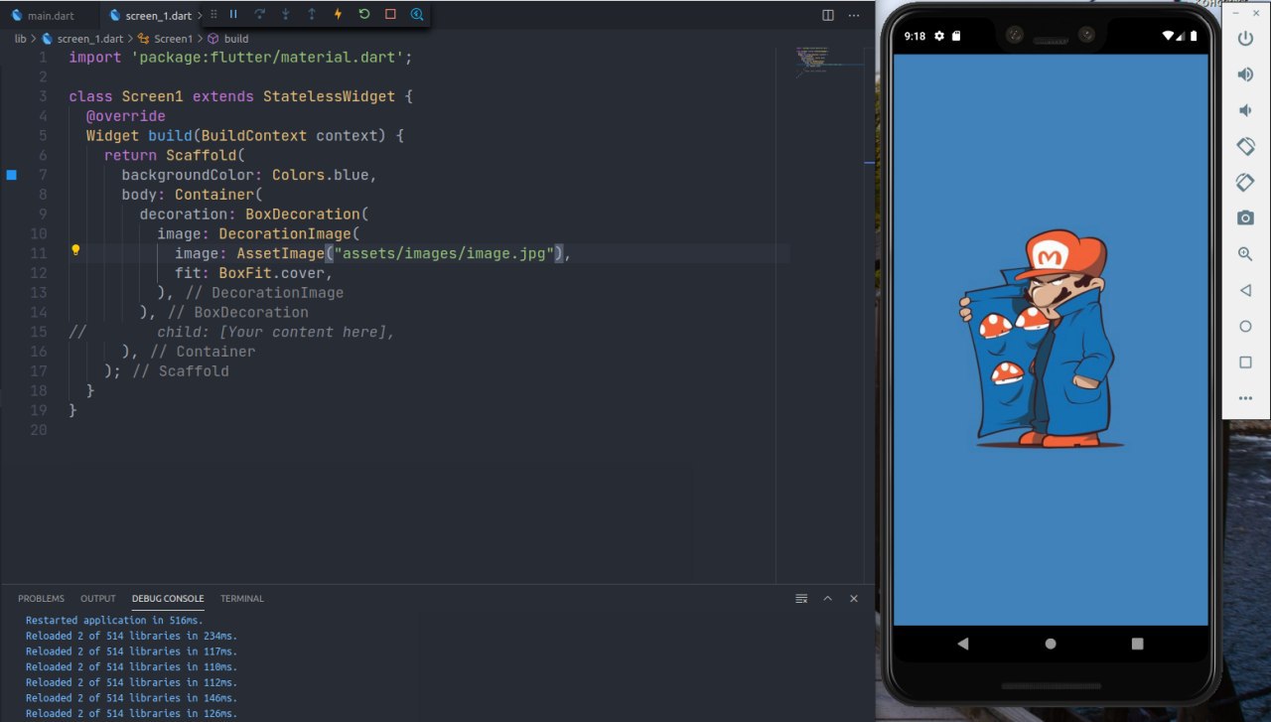Rotate the emulator left
The height and width of the screenshot is (722, 1271).
point(1245,146)
